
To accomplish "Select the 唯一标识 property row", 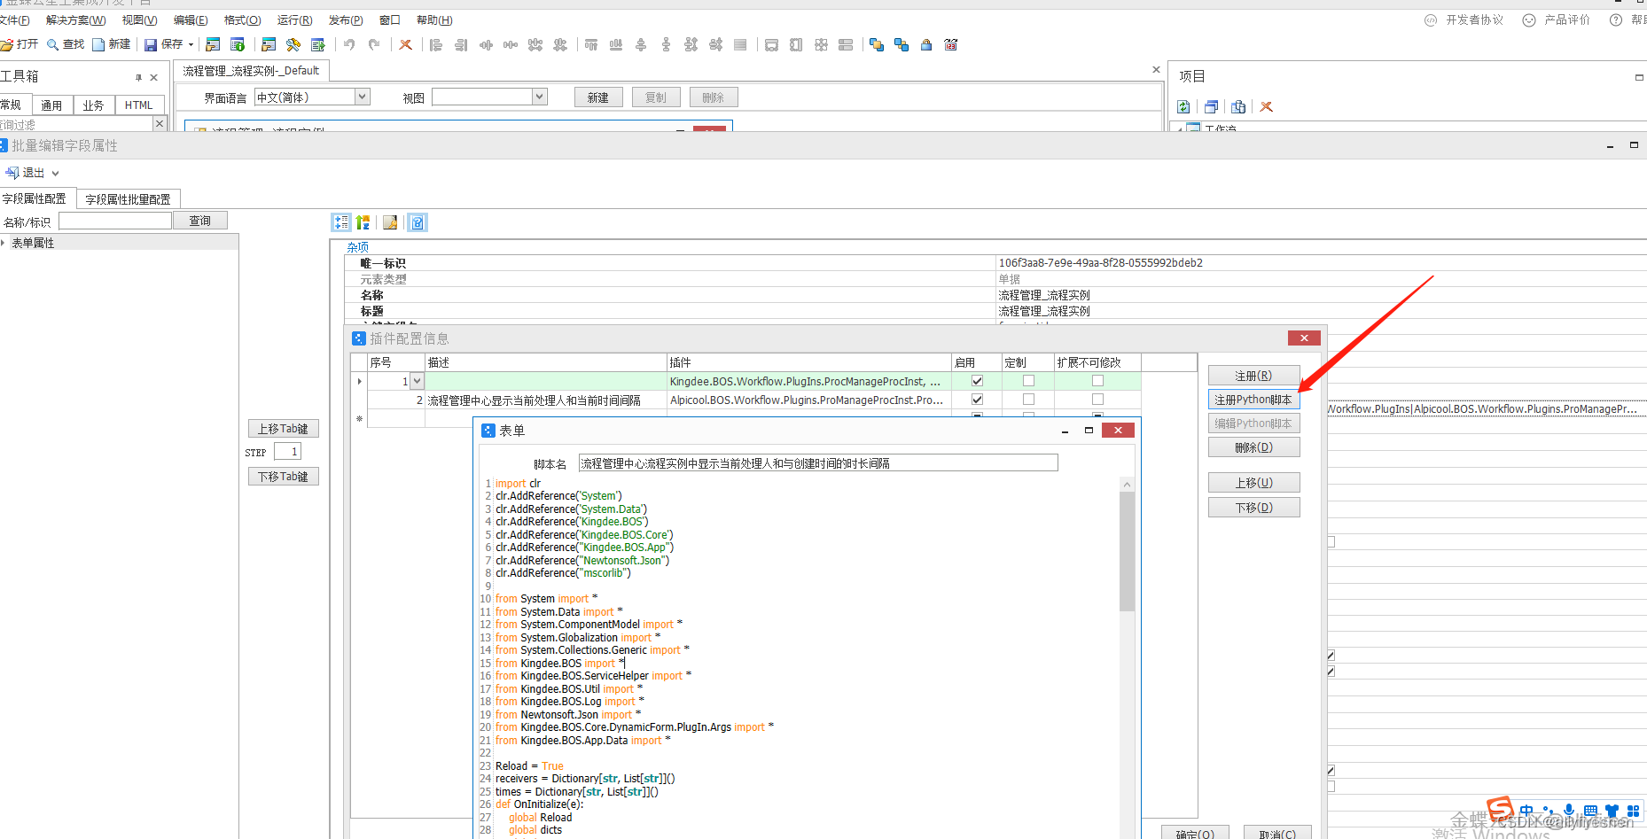I will pos(995,263).
